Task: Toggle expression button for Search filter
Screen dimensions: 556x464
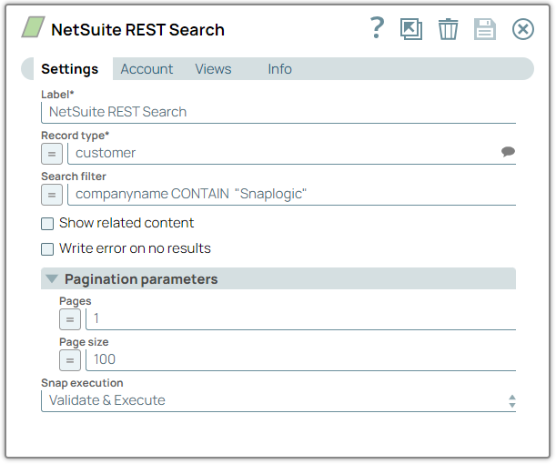Action: [52, 195]
